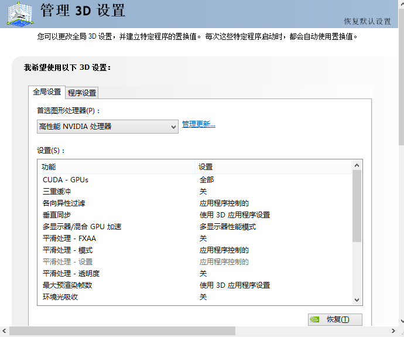Select the CUDA - GPUs row
This screenshot has width=404, height=337.
tap(195, 180)
